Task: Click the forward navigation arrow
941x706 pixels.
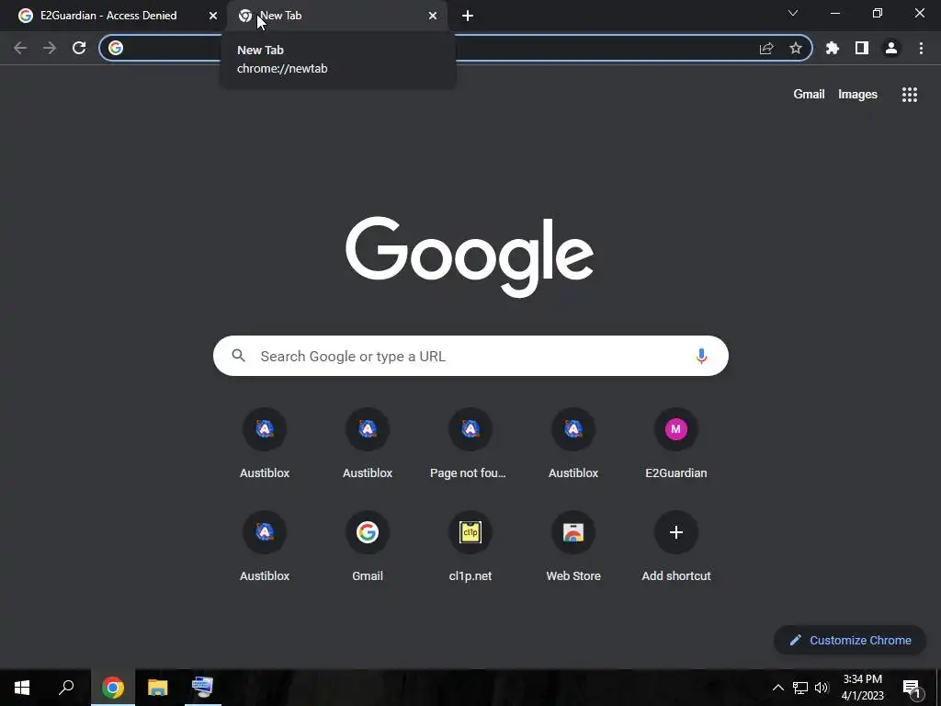Action: click(x=50, y=48)
